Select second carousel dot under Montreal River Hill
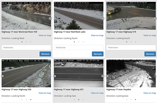The image size is (157, 103). [26, 42]
